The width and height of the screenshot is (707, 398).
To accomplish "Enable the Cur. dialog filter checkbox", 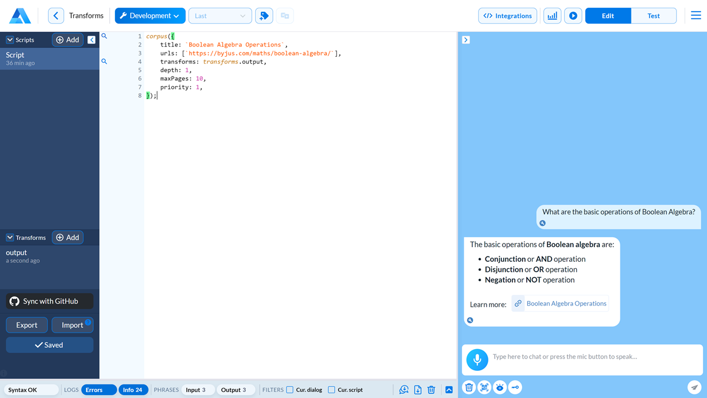I will point(289,390).
